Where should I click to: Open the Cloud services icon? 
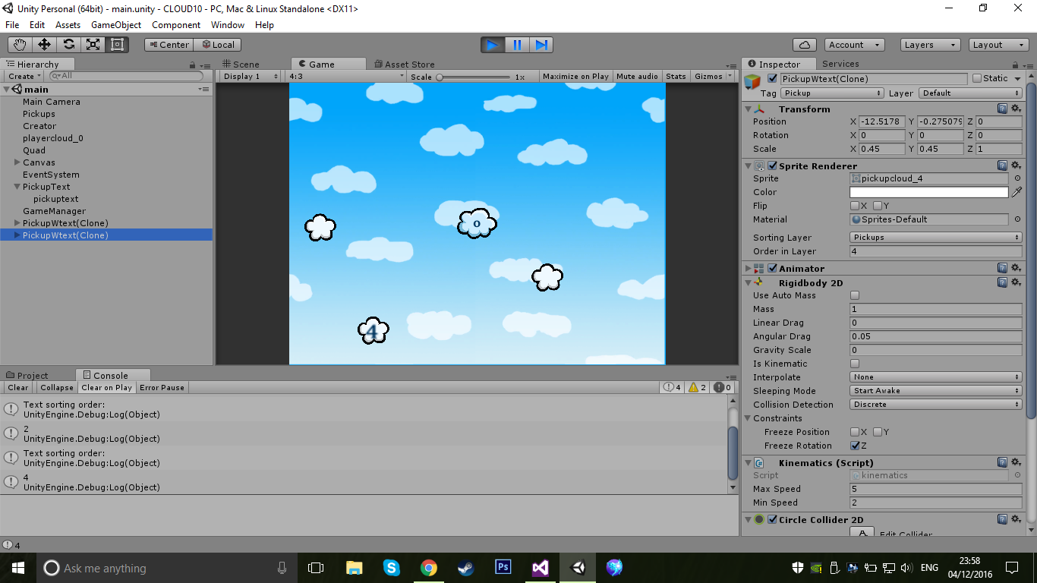point(805,45)
